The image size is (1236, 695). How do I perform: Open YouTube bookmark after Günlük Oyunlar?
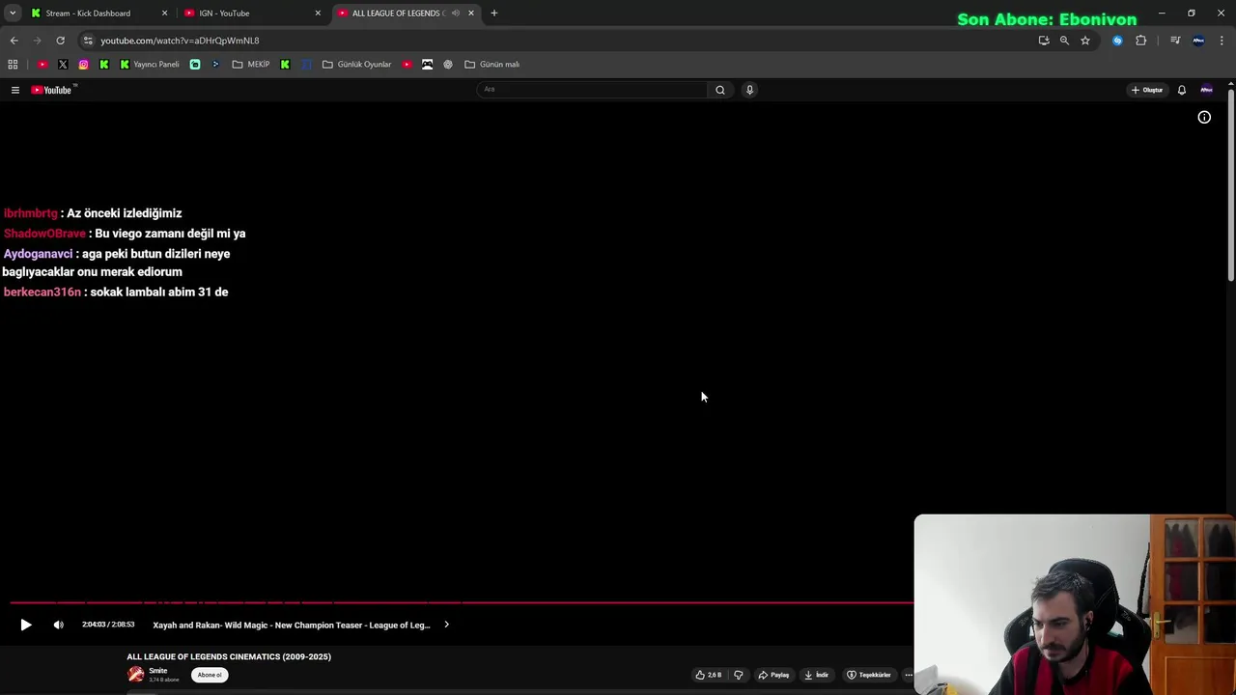407,65
